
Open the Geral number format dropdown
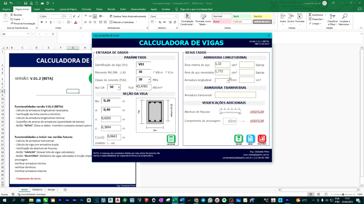[175, 16]
